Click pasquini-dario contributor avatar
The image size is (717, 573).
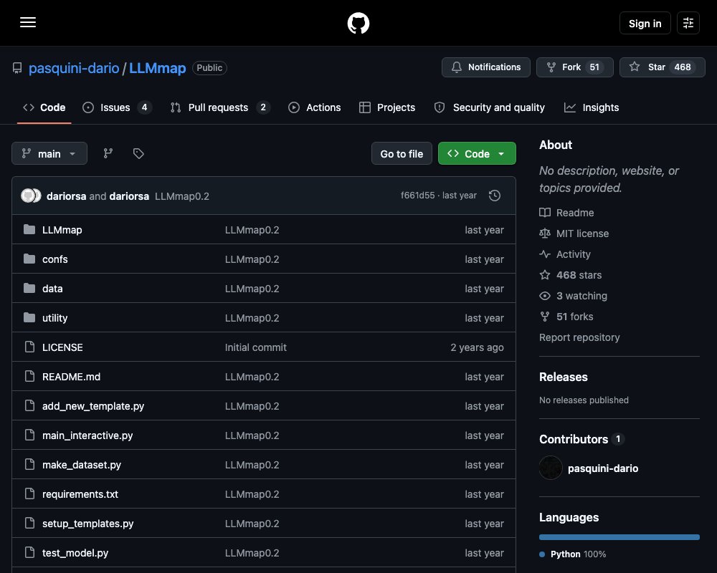point(551,468)
